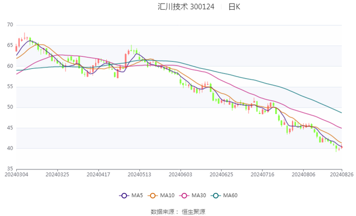Hide the MA60 line via its text label
The height and width of the screenshot is (216, 356).
point(230,196)
